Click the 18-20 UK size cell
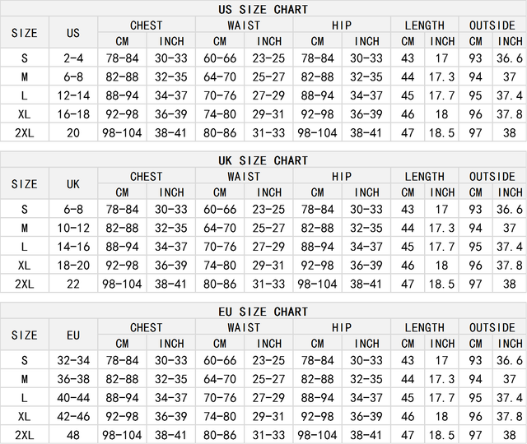Image resolution: width=527 pixels, height=444 pixels. pyautogui.click(x=73, y=266)
